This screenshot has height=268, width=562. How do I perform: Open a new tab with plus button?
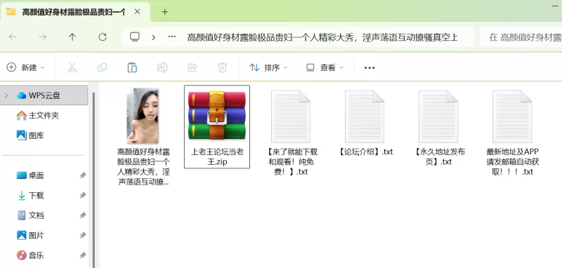pos(165,12)
